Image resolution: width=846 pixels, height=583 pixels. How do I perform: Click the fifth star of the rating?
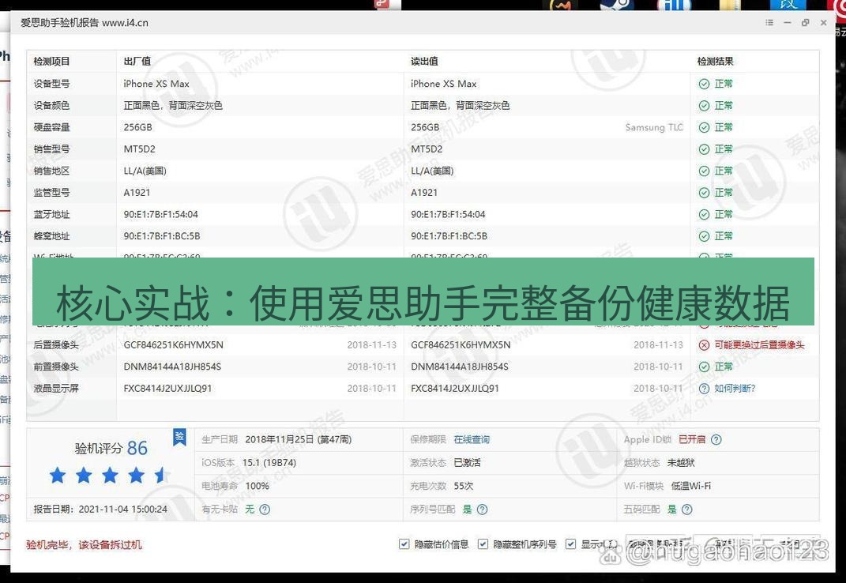[x=162, y=474]
